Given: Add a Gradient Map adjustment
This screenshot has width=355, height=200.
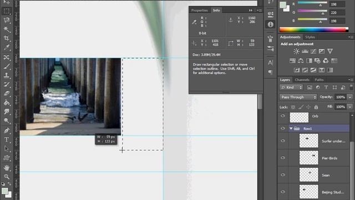Looking at the screenshot, I should click(330, 70).
